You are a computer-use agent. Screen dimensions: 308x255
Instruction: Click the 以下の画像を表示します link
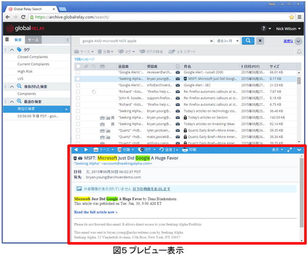tap(151, 189)
